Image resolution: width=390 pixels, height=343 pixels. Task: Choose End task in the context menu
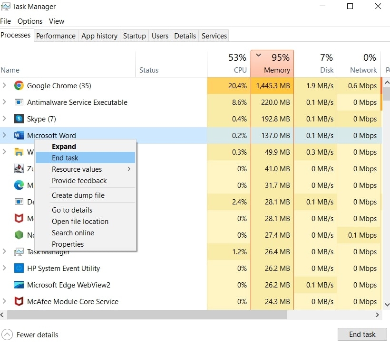pos(85,158)
